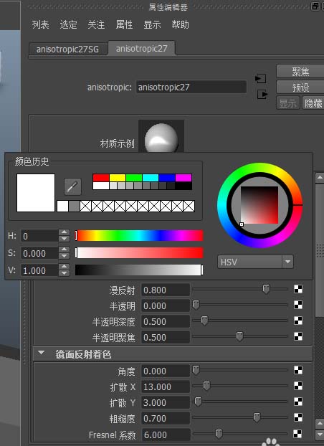324x446 pixels.
Task: Click the Fresnel 系数 slider handle
Action: point(219,434)
